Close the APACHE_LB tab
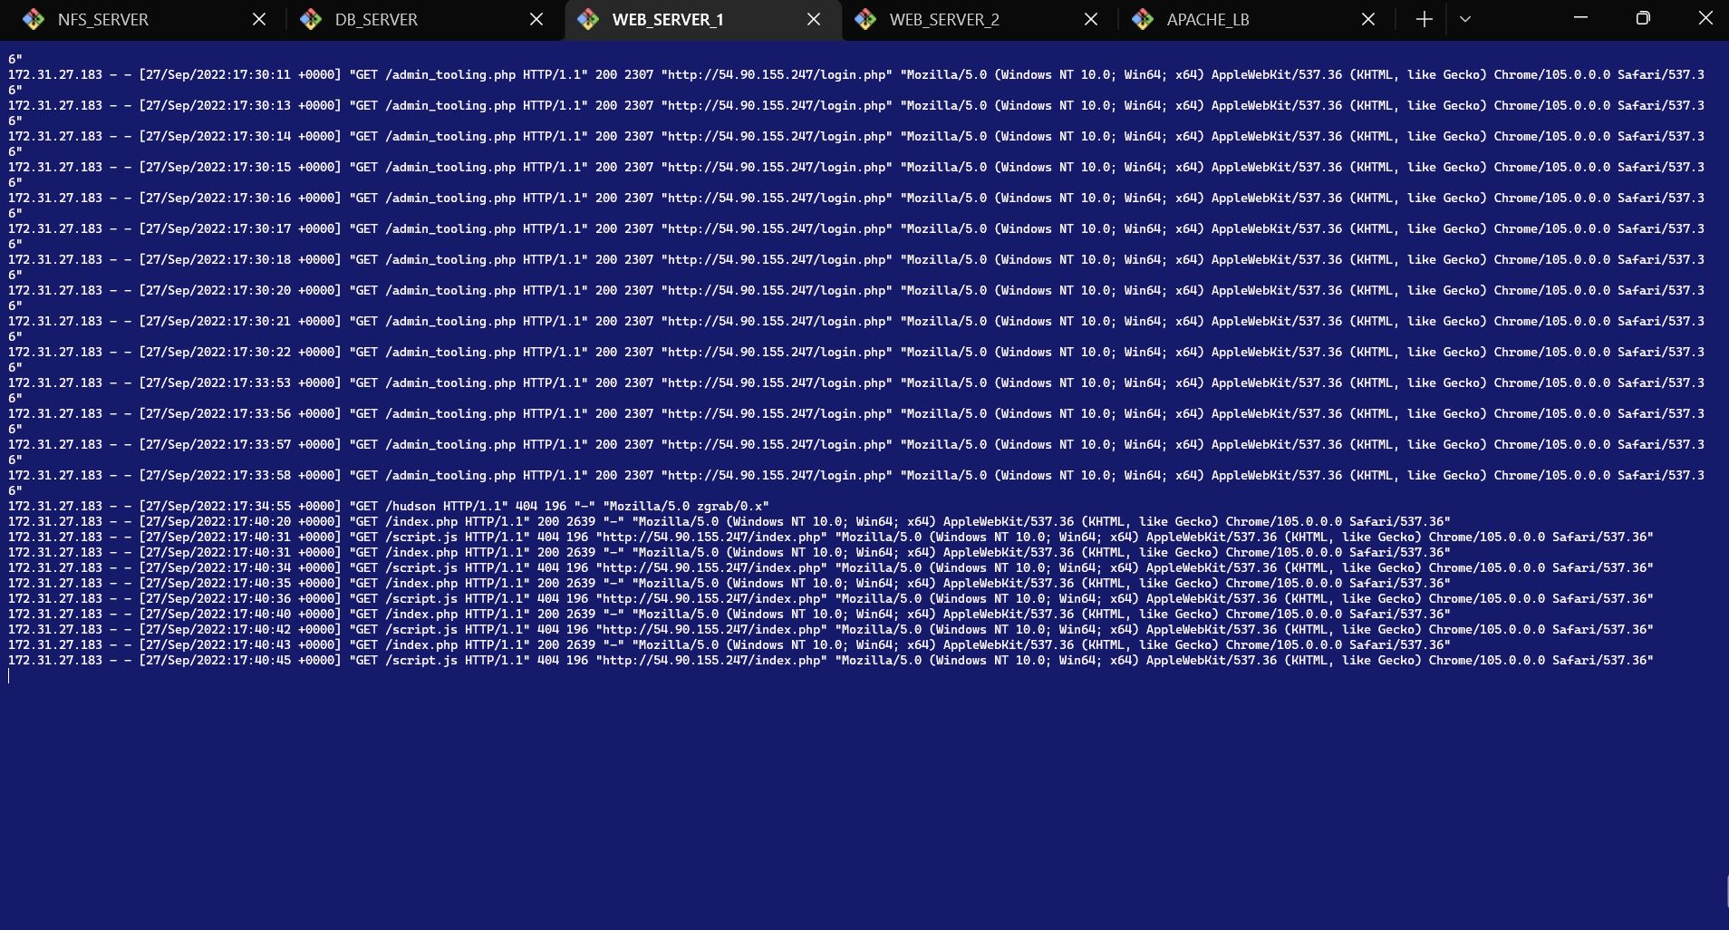The image size is (1729, 930). (x=1368, y=19)
